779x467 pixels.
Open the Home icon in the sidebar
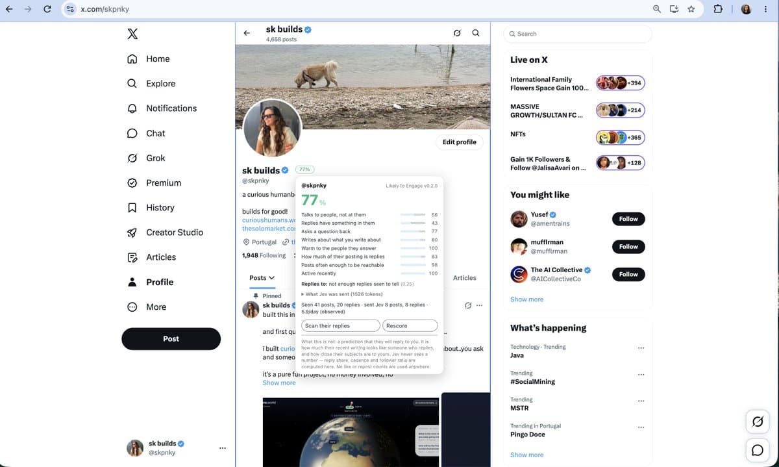pyautogui.click(x=132, y=58)
